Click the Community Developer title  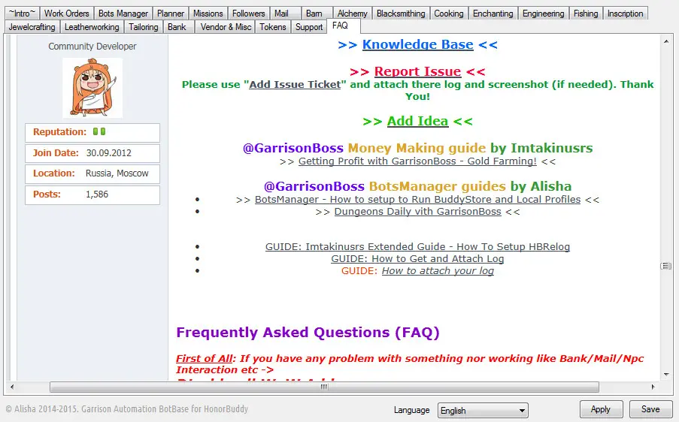92,47
